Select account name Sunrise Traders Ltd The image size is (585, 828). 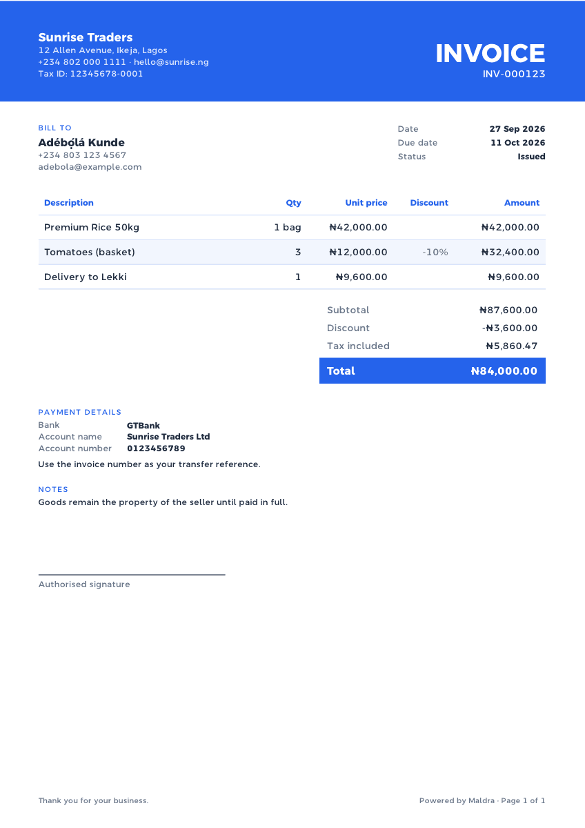(168, 437)
